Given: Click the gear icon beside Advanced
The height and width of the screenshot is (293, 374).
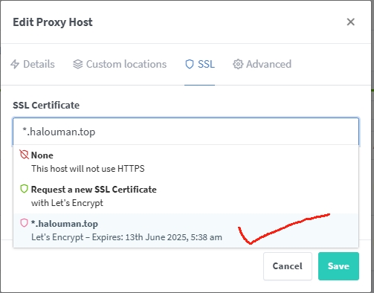Looking at the screenshot, I should [x=238, y=64].
